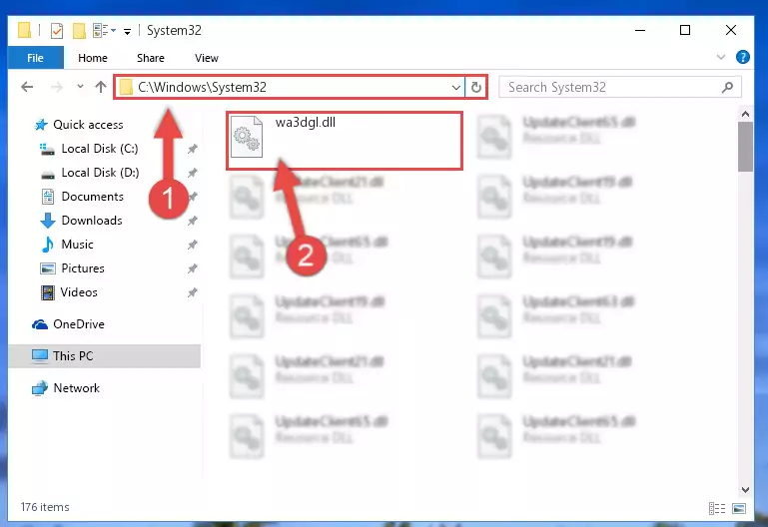The width and height of the screenshot is (768, 527).
Task: Open Local Disk (C:) in sidebar
Action: (x=100, y=149)
